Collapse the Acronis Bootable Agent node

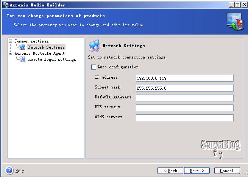(11, 53)
